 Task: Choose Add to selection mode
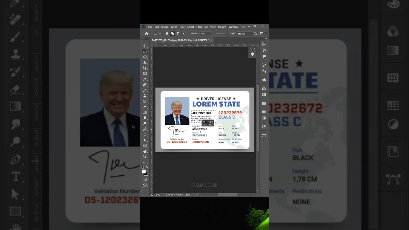[x=172, y=34]
